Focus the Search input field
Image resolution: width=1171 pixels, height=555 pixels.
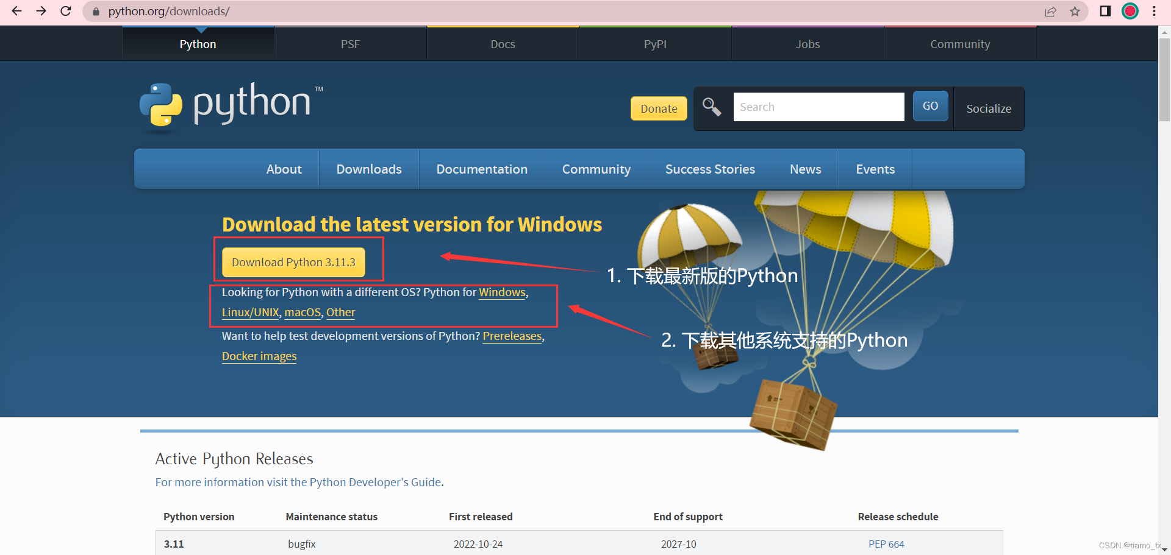click(x=818, y=107)
